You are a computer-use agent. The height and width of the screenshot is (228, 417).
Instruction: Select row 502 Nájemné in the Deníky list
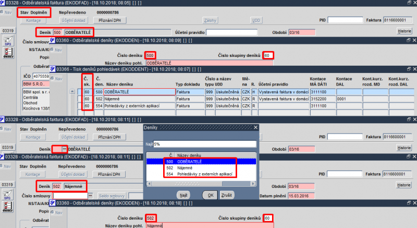[x=201, y=168]
